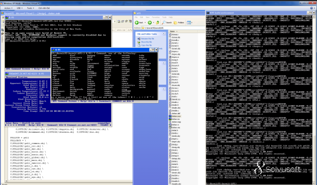Click the ckcpro.w file icon
Viewport: 317px width, 185px height.
[x=170, y=57]
